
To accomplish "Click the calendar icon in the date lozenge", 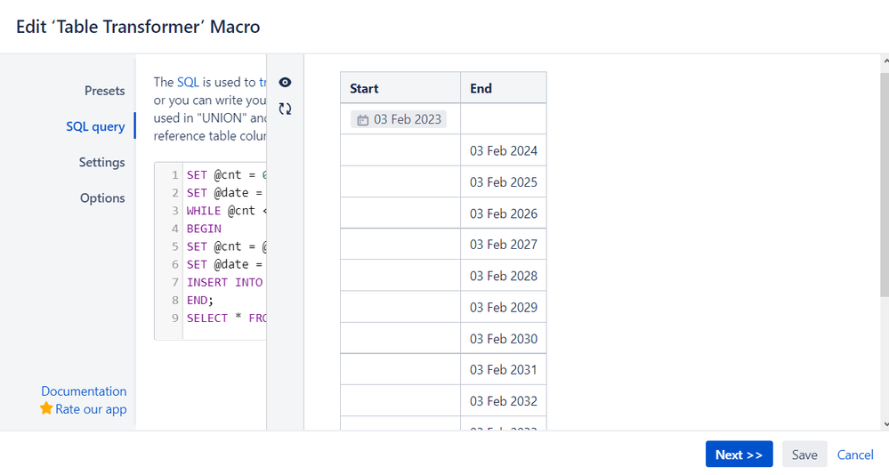I will click(362, 119).
